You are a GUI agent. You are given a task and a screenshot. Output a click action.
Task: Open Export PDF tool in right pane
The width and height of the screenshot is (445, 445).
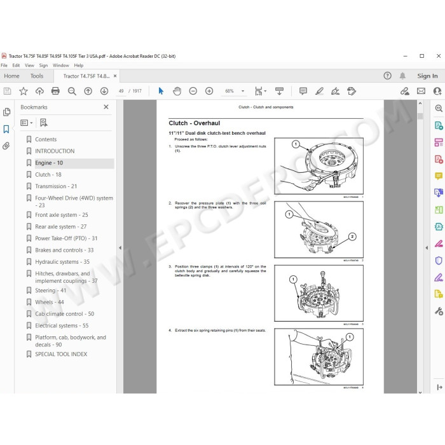(439, 125)
